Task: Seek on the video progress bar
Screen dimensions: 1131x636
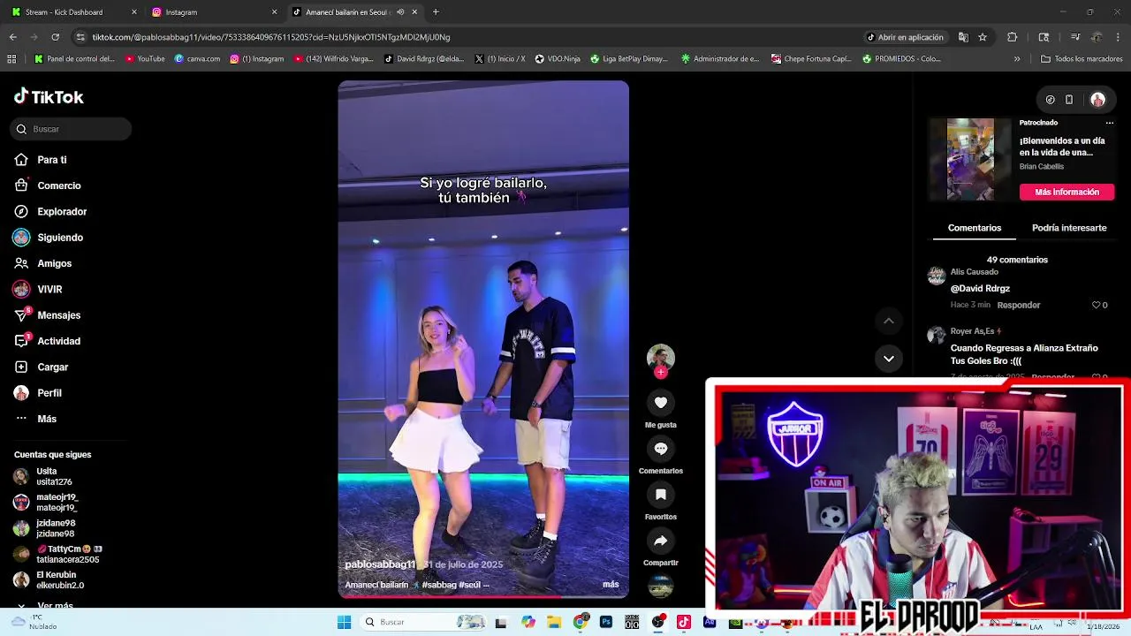Action: (x=483, y=596)
